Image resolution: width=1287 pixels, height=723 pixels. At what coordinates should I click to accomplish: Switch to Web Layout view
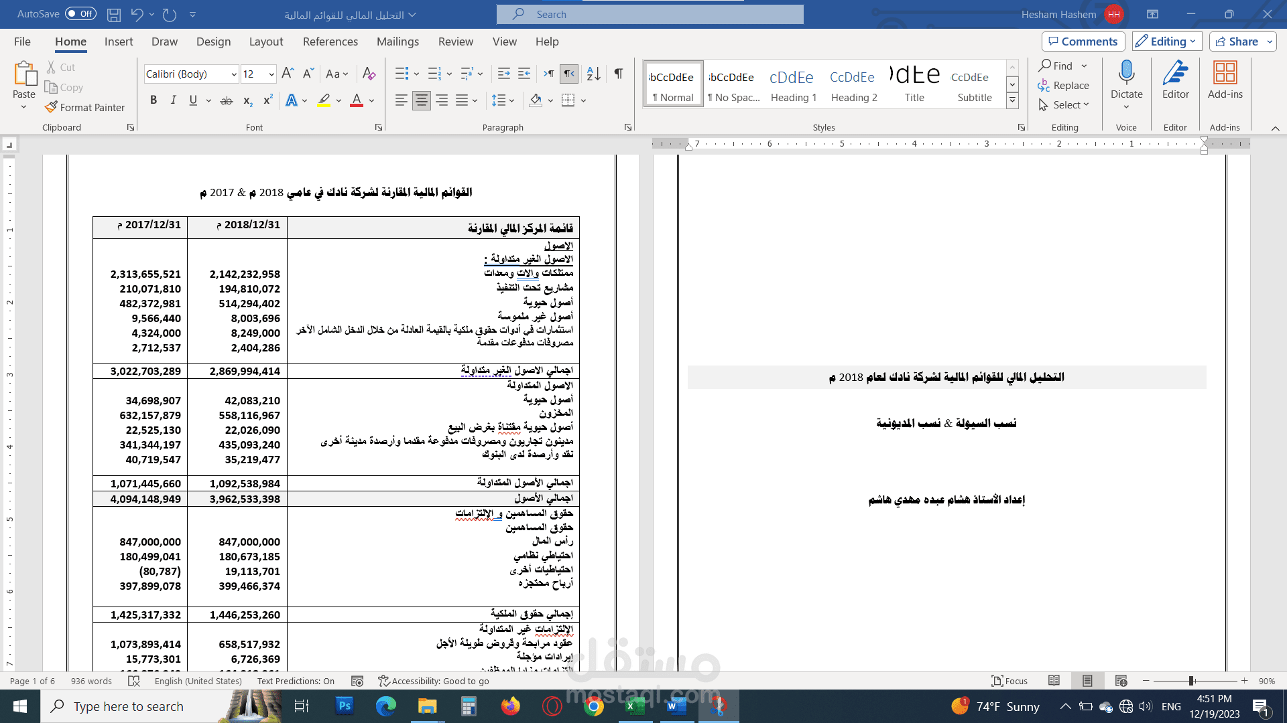pos(1121,681)
